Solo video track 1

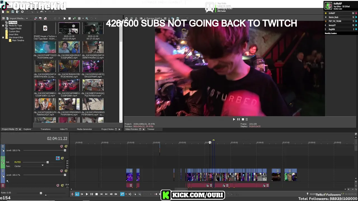[x=66, y=146]
